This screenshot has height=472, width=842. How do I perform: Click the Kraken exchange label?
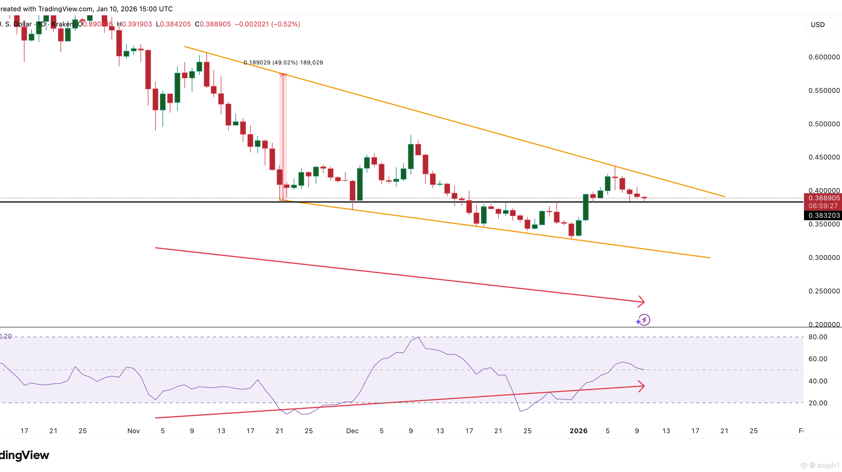coord(63,24)
